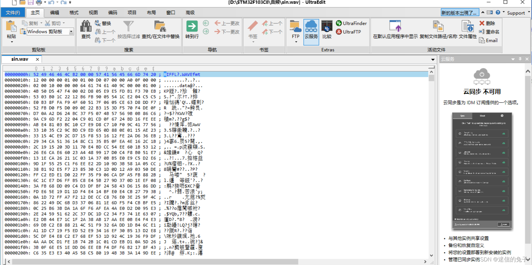Click the Delete (删除) red X icon
Viewport: 532px width, 265px height.
tap(482, 23)
